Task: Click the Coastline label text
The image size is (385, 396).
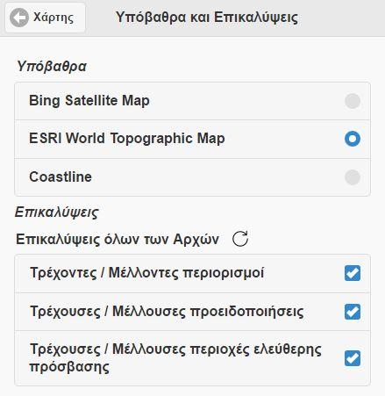Action: (61, 176)
